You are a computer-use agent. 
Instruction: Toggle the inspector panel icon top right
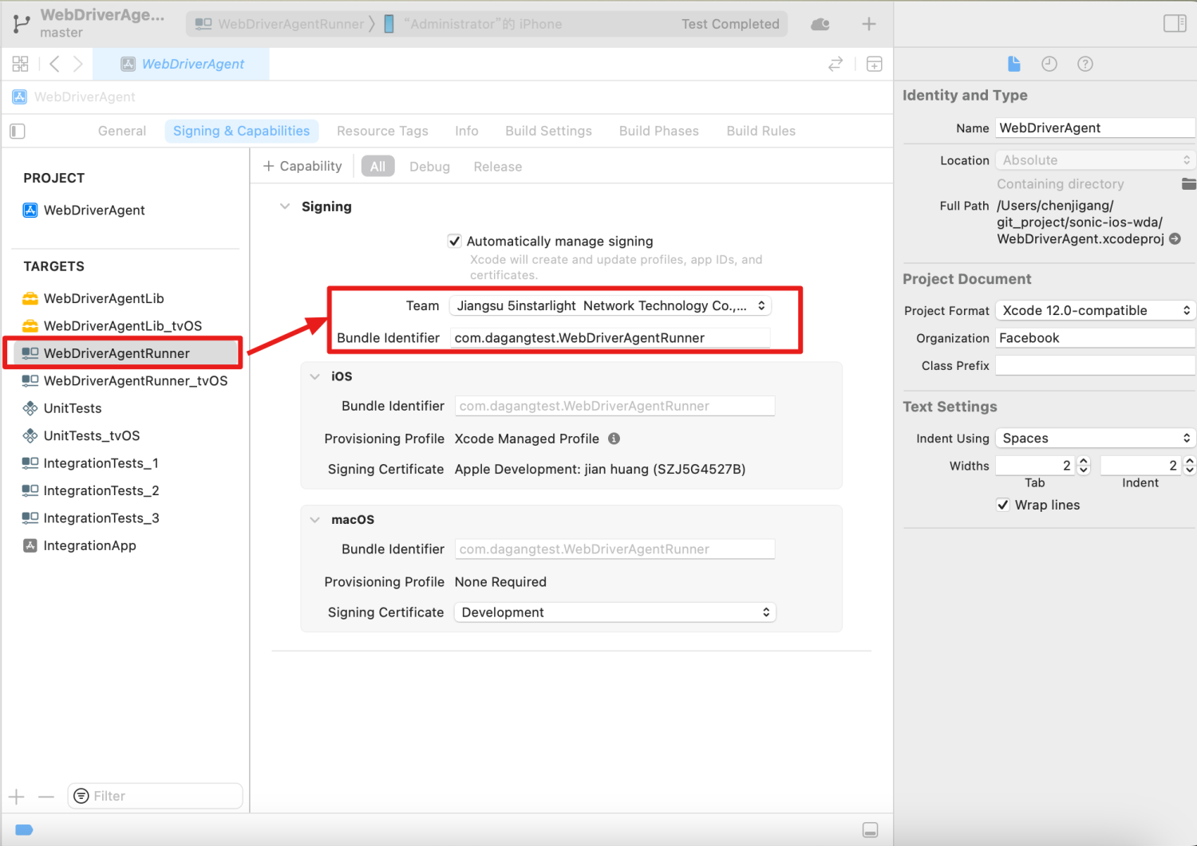click(x=1175, y=23)
